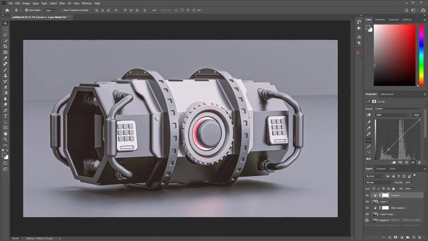Create new group with folder icon in Layers panel

pyautogui.click(x=408, y=238)
